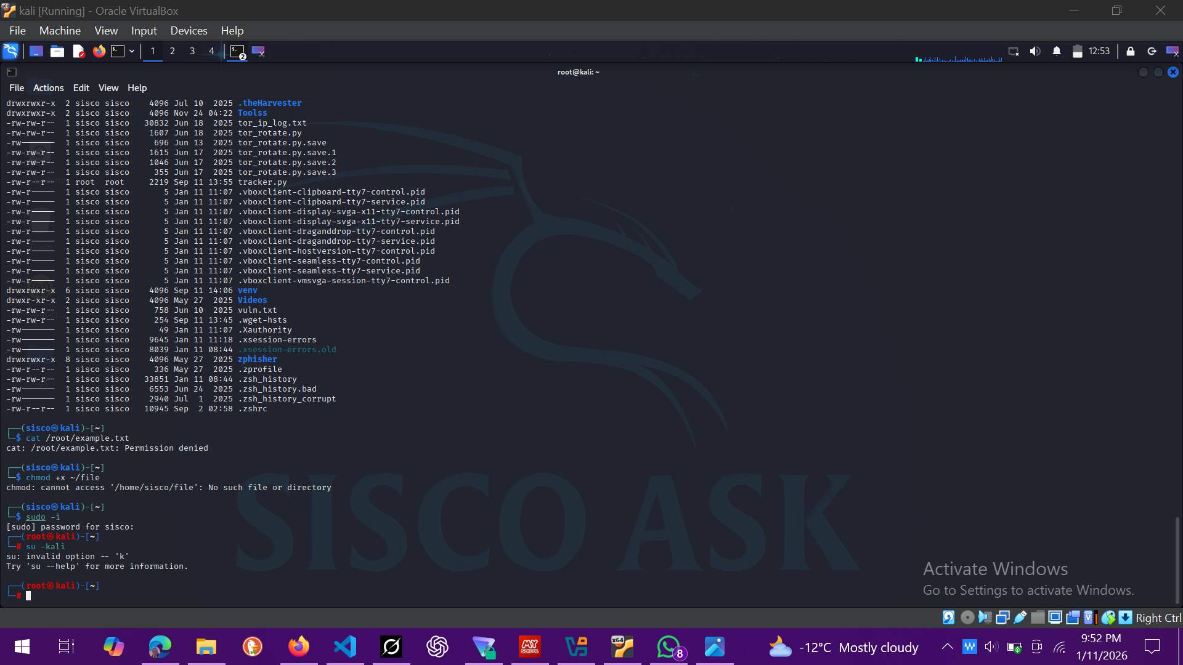Show hidden icons in Windows system tray
This screenshot has width=1183, height=665.
coord(947,647)
